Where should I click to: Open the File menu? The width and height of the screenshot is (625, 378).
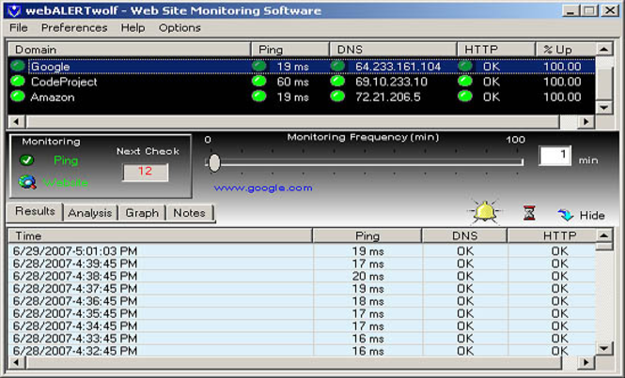(x=19, y=28)
